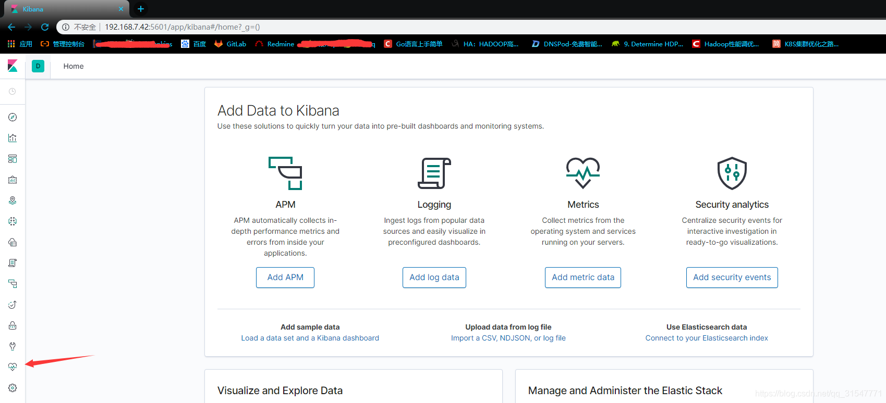Open SIEM lock icon in sidebar

(x=13, y=325)
